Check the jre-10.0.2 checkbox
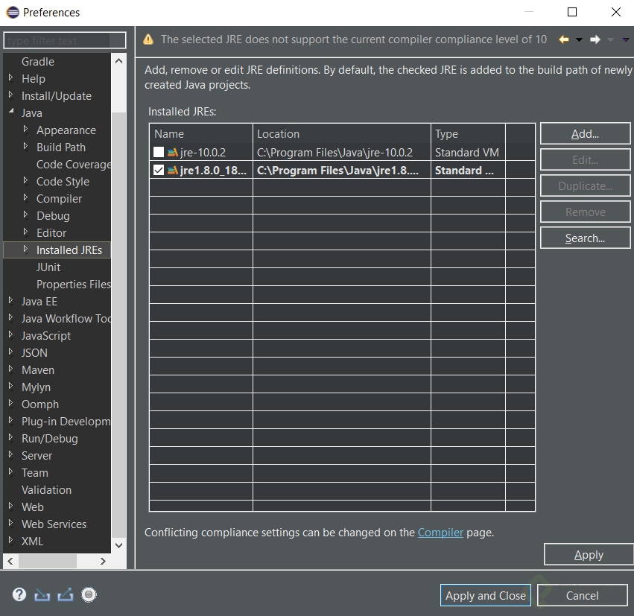Image resolution: width=634 pixels, height=616 pixels. click(159, 152)
